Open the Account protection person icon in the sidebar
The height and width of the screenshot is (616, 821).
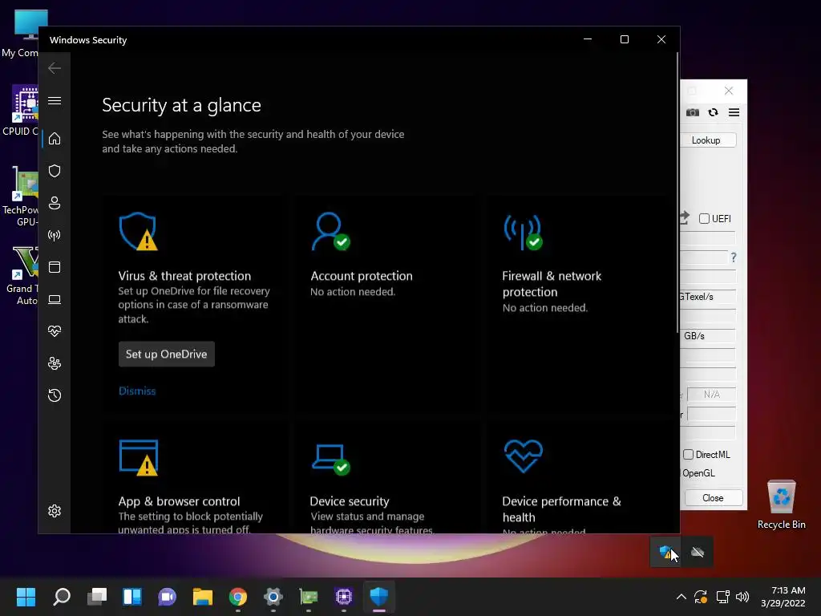pos(55,203)
